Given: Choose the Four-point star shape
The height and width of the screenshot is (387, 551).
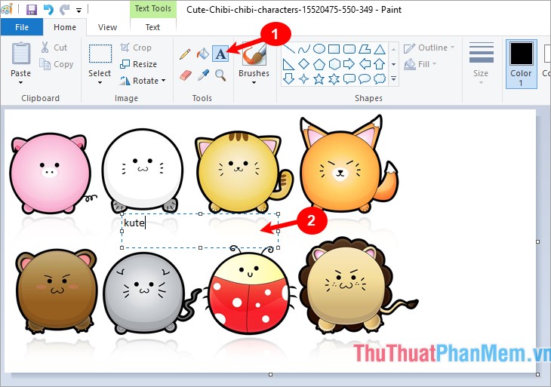Looking at the screenshot, I should coord(303,78).
